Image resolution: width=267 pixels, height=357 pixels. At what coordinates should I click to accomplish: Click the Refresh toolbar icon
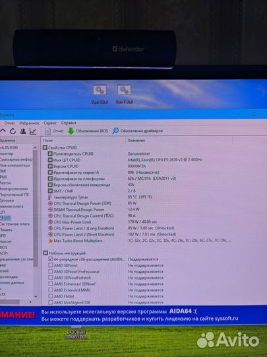tap(13, 131)
